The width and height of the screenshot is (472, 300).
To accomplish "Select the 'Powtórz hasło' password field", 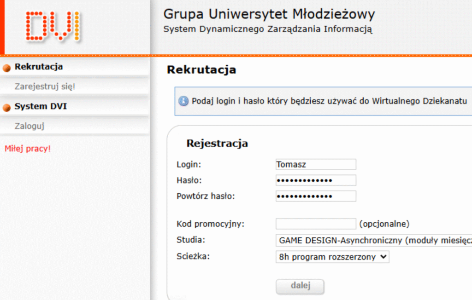I will tap(316, 196).
